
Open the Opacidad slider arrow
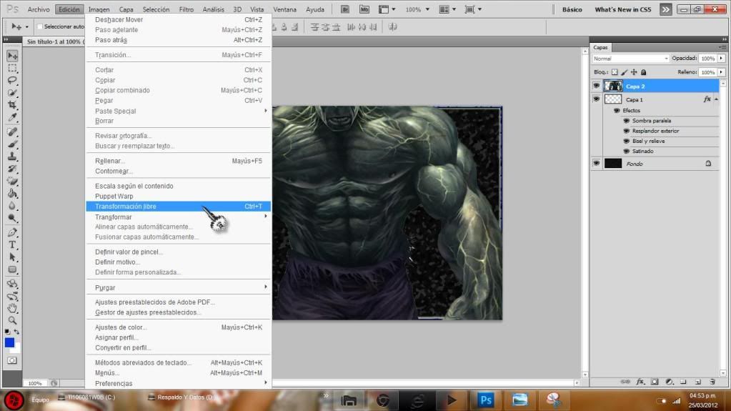(x=721, y=59)
